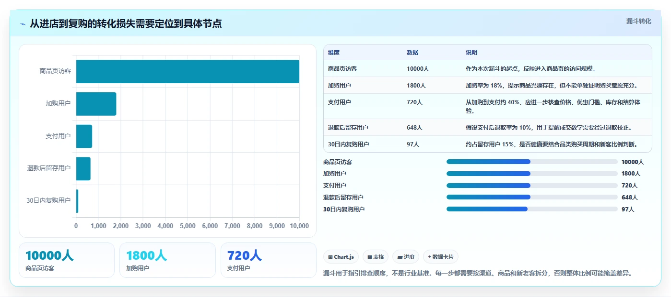Click the 退款后留存用户 bar in the chart
Screen dimensions: 671x297
pos(83,168)
